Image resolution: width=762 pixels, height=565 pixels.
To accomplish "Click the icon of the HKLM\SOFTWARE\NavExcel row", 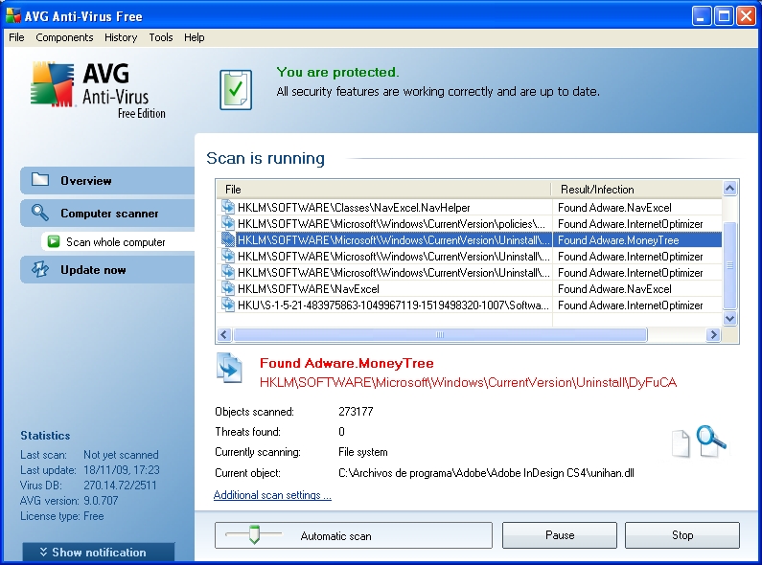I will point(227,288).
